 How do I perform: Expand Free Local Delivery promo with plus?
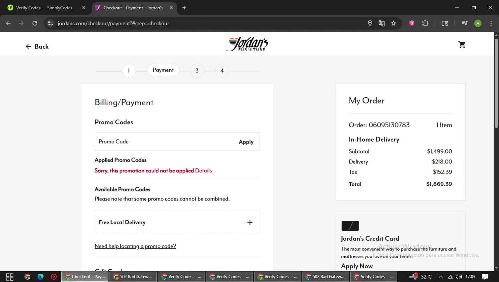coord(250,222)
